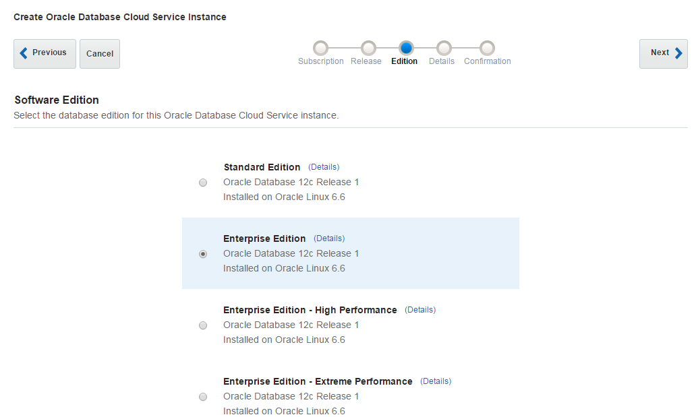This screenshot has height=417, width=696.
Task: View Details link for High Performance edition
Action: [x=420, y=310]
